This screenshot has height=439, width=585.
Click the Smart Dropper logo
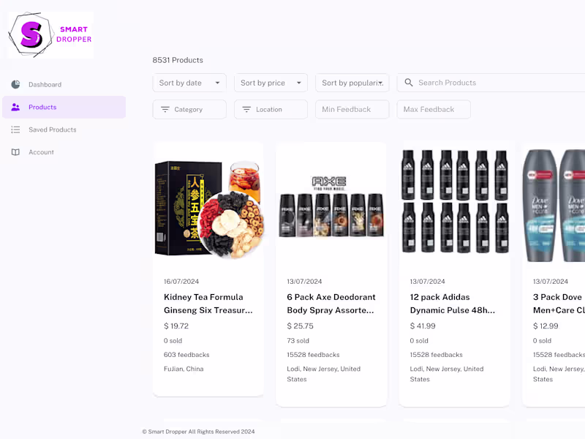[50, 34]
